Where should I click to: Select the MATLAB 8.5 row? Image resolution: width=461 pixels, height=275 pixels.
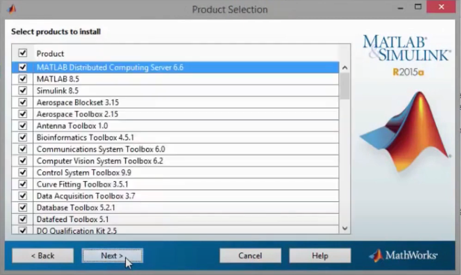click(x=185, y=79)
